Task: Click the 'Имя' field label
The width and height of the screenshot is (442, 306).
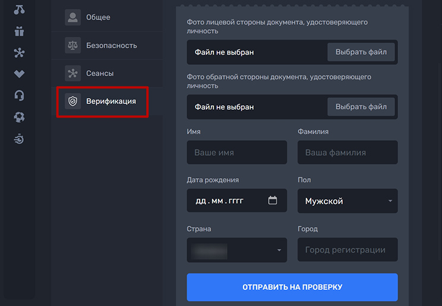Action: click(194, 131)
